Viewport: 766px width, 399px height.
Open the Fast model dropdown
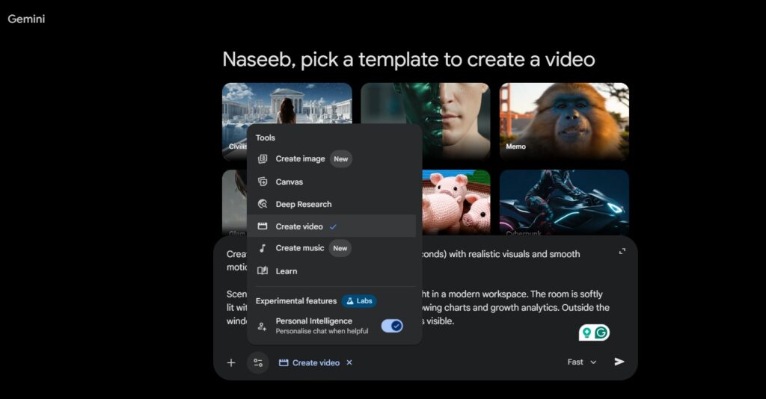pyautogui.click(x=582, y=362)
